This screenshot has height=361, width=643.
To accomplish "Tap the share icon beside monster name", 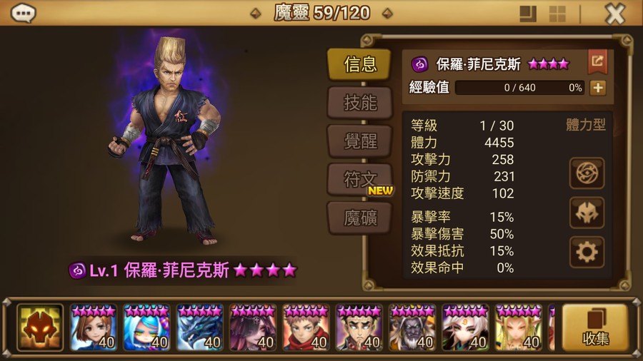I will pyautogui.click(x=597, y=62).
